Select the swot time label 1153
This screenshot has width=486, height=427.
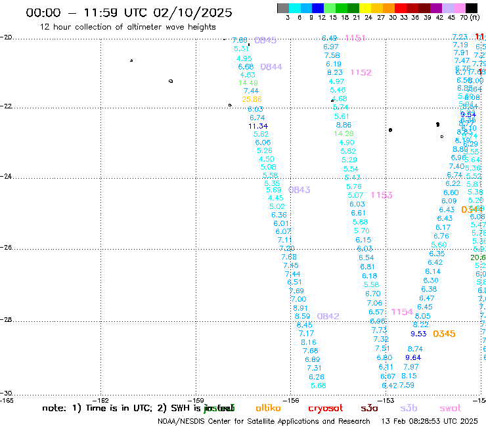(x=382, y=195)
